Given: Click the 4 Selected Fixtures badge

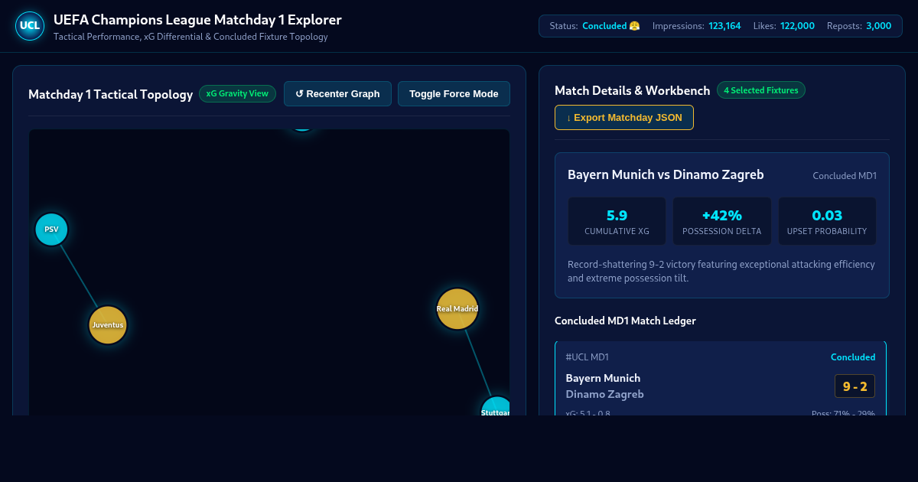Looking at the screenshot, I should [x=761, y=90].
